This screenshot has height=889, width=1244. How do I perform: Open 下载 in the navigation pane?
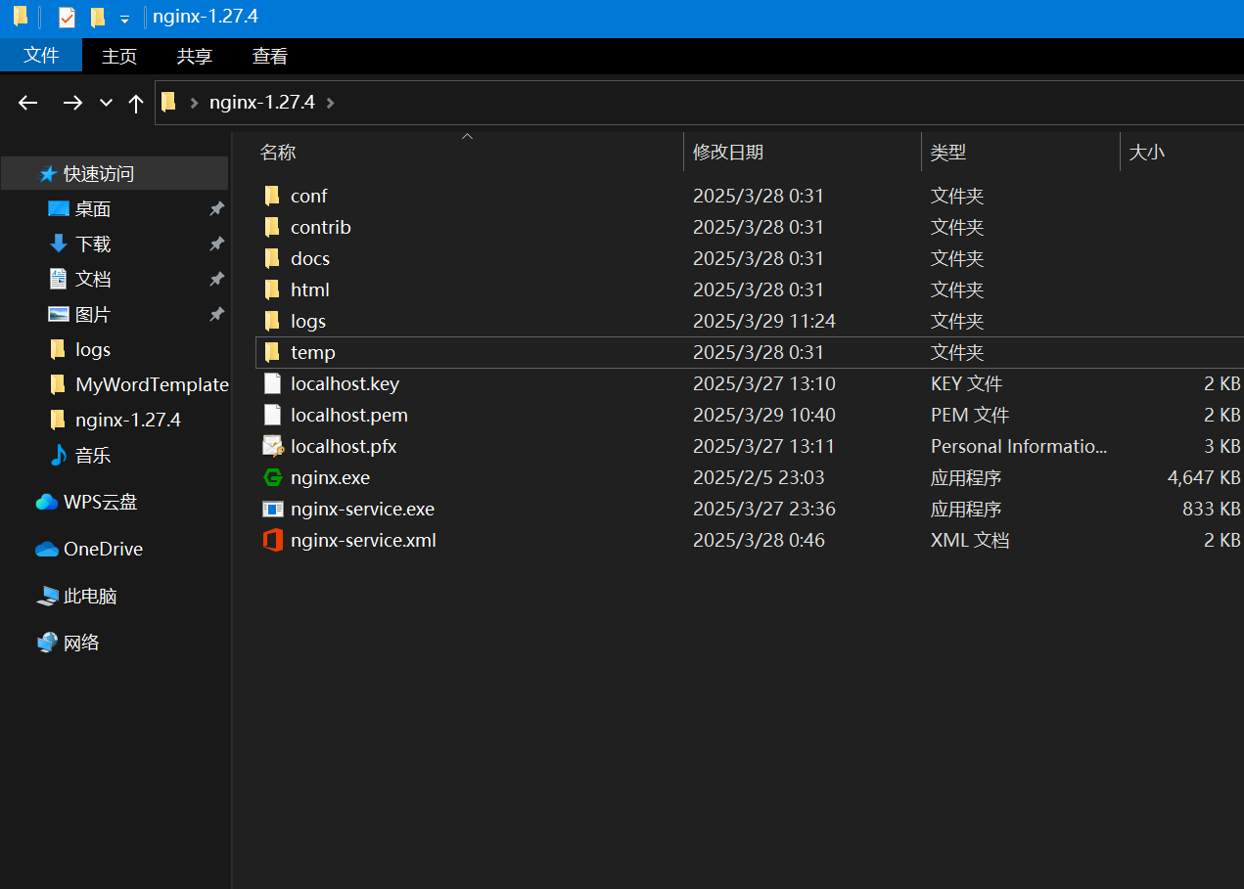[x=93, y=244]
